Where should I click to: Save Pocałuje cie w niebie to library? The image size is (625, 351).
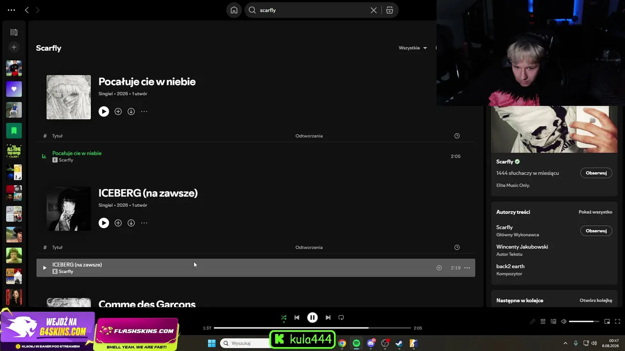(118, 112)
